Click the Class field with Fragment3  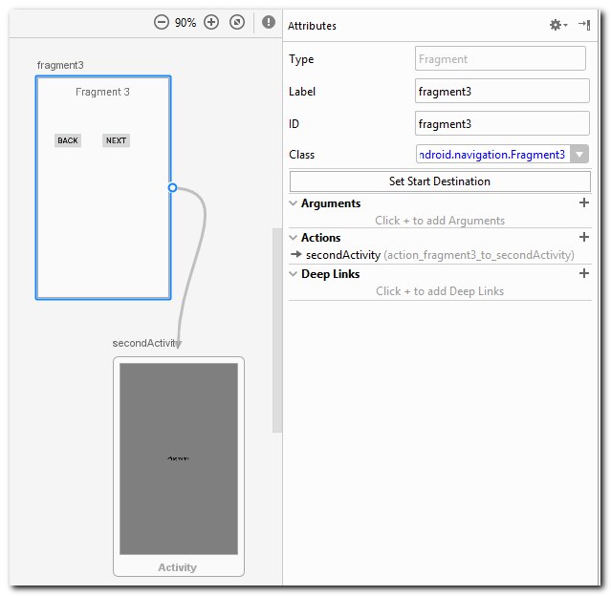tap(493, 154)
